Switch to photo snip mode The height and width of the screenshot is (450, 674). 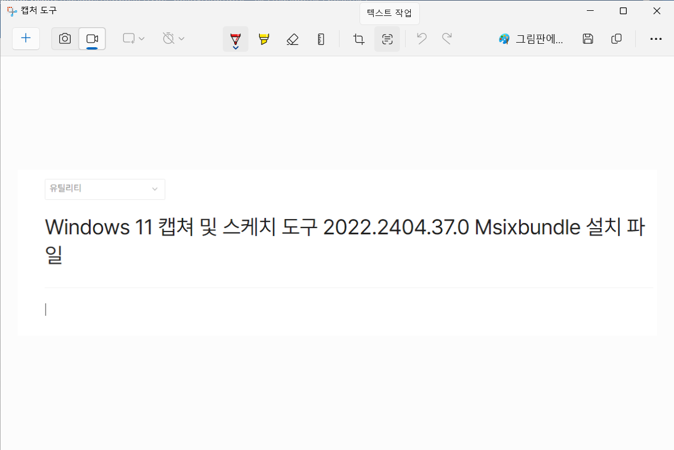(65, 39)
